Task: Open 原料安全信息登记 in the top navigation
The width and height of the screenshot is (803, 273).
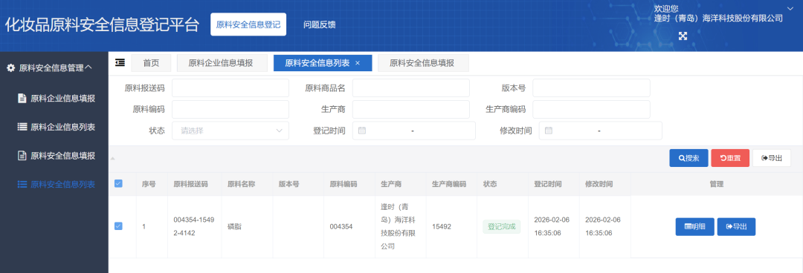Action: 248,24
